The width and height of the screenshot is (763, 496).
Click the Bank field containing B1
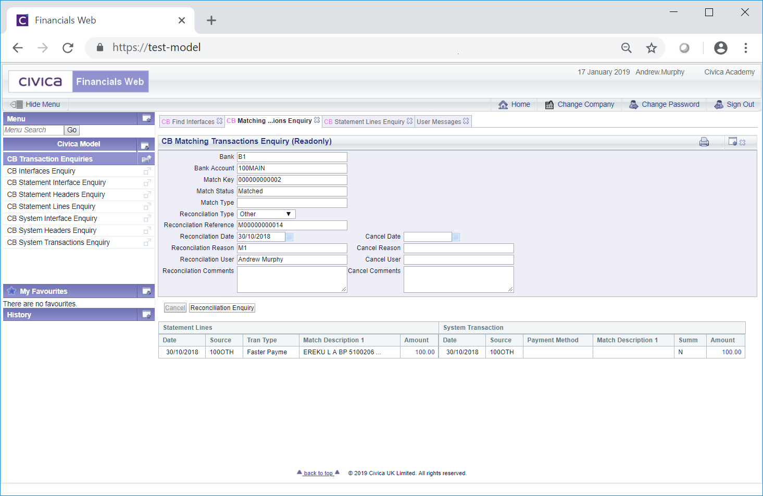[292, 157]
